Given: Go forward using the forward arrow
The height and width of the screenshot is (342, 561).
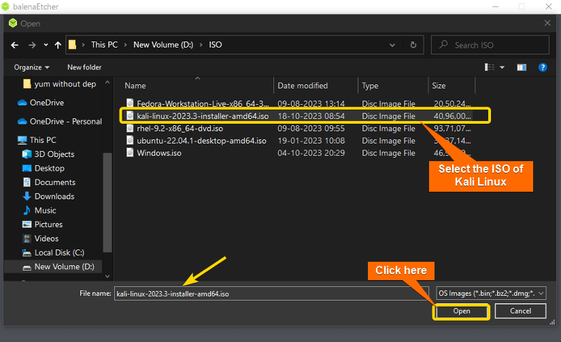Looking at the screenshot, I should pos(32,45).
